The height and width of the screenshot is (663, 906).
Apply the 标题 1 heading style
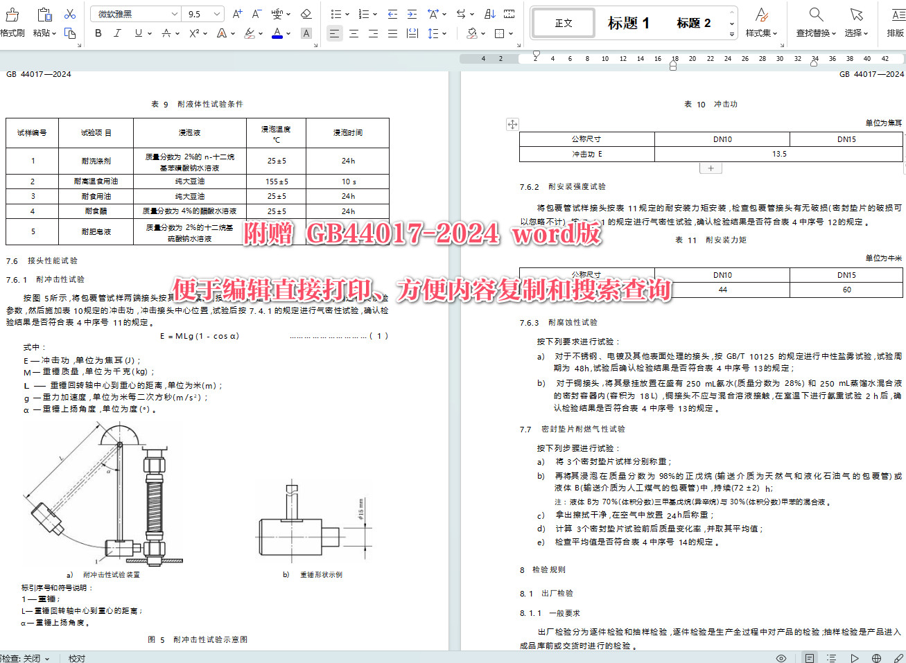point(629,22)
